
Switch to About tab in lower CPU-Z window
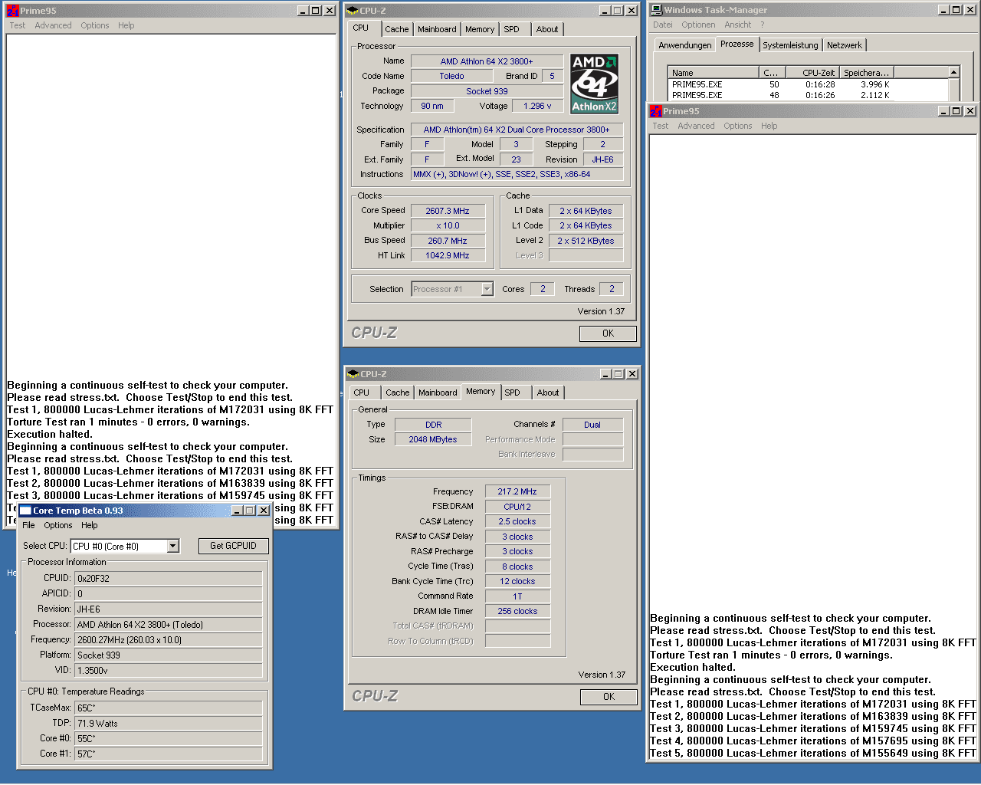click(548, 392)
